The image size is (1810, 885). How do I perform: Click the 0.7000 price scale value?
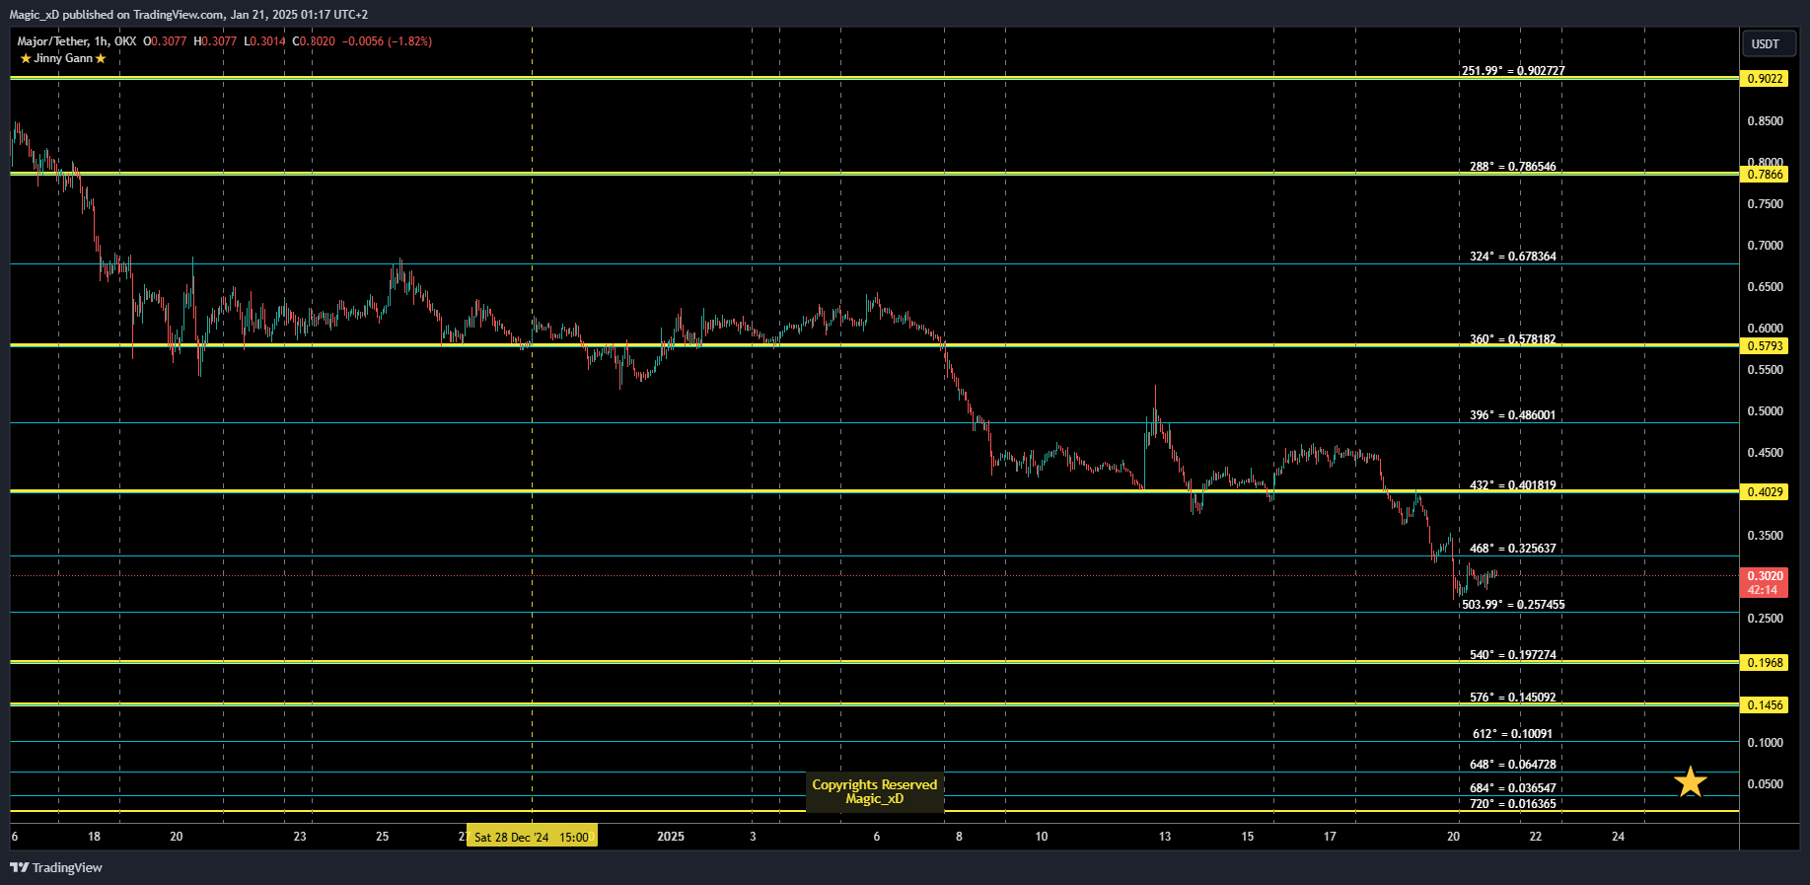coord(1766,246)
